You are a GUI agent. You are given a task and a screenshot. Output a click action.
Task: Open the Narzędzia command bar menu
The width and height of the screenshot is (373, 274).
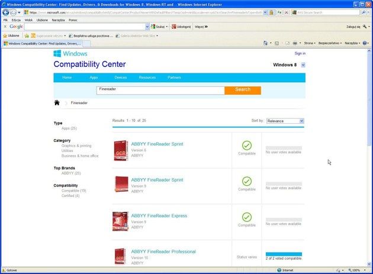click(x=352, y=43)
